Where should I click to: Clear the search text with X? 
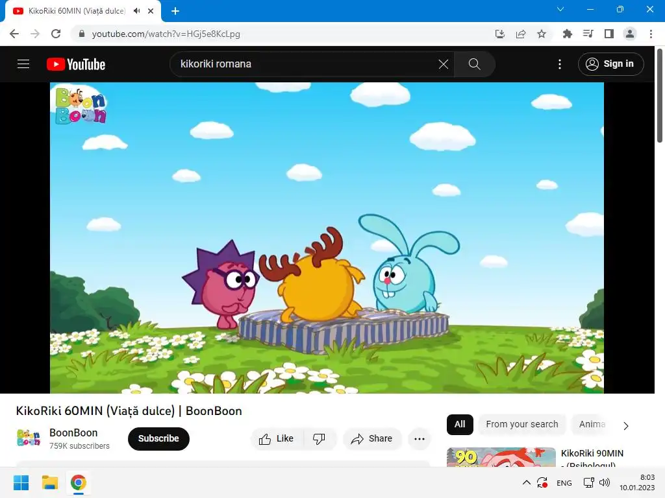tap(443, 64)
